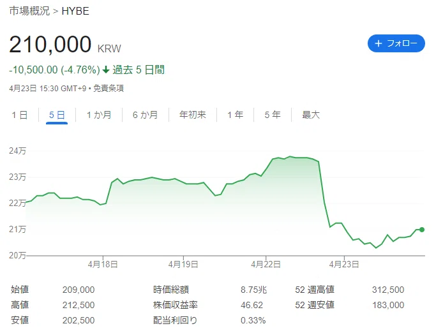The height and width of the screenshot is (333, 443).
Task: Select the 5日 range tab
Action: (57, 115)
